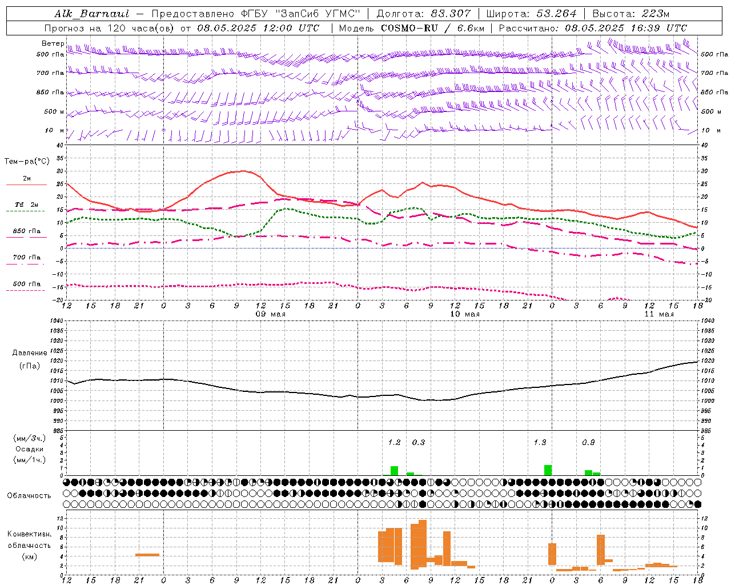
Task: Click the Давление panel label
Action: 29,353
